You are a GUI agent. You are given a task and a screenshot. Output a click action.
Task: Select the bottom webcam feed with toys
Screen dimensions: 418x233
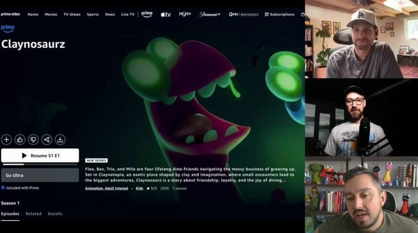pos(362,195)
